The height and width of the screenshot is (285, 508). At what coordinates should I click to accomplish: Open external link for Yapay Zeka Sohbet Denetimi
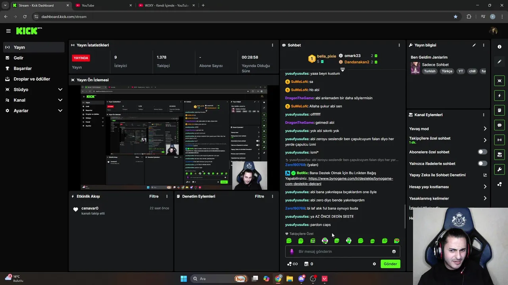(x=485, y=175)
